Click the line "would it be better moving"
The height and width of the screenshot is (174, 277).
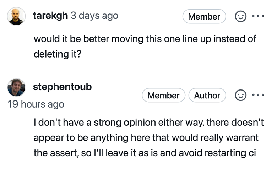(145, 39)
